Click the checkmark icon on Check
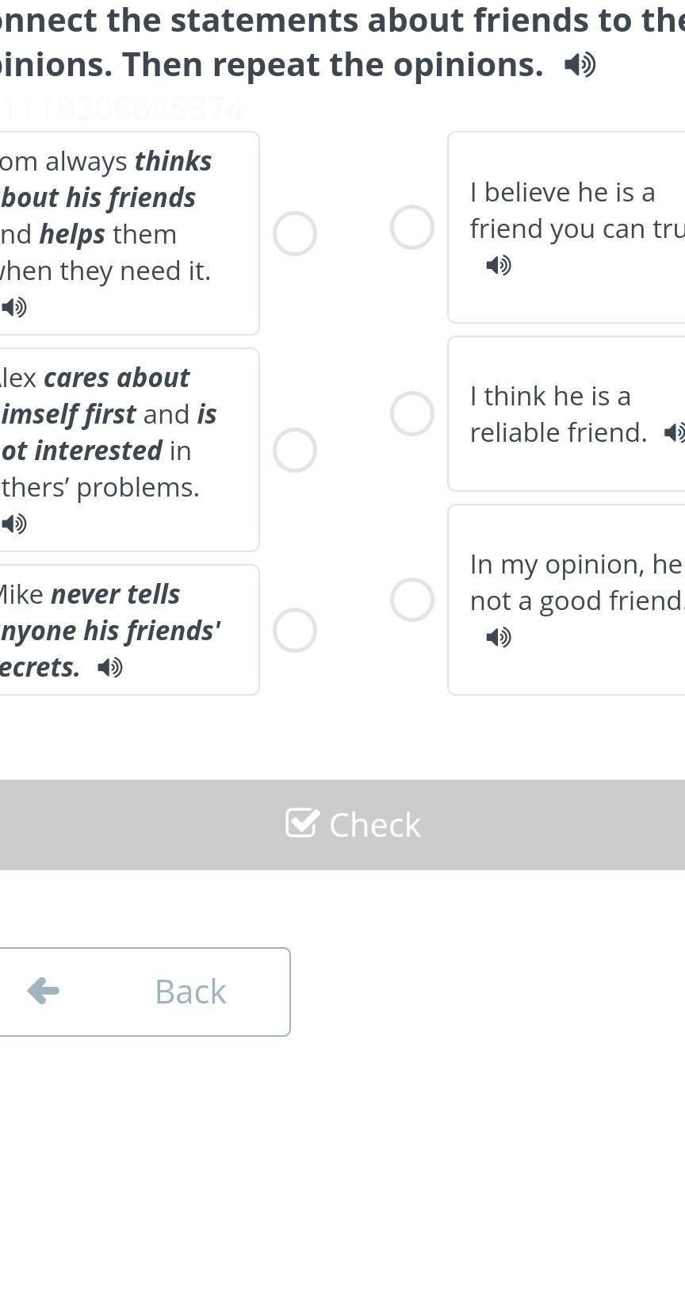The height and width of the screenshot is (1297, 685). click(302, 823)
